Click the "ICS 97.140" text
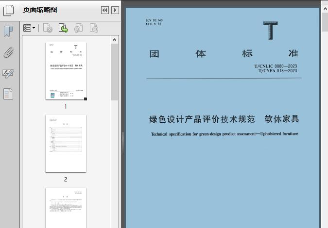The height and width of the screenshot is (228, 328). 154,20
